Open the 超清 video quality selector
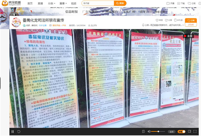This screenshot has width=201, height=136. [x=171, y=132]
